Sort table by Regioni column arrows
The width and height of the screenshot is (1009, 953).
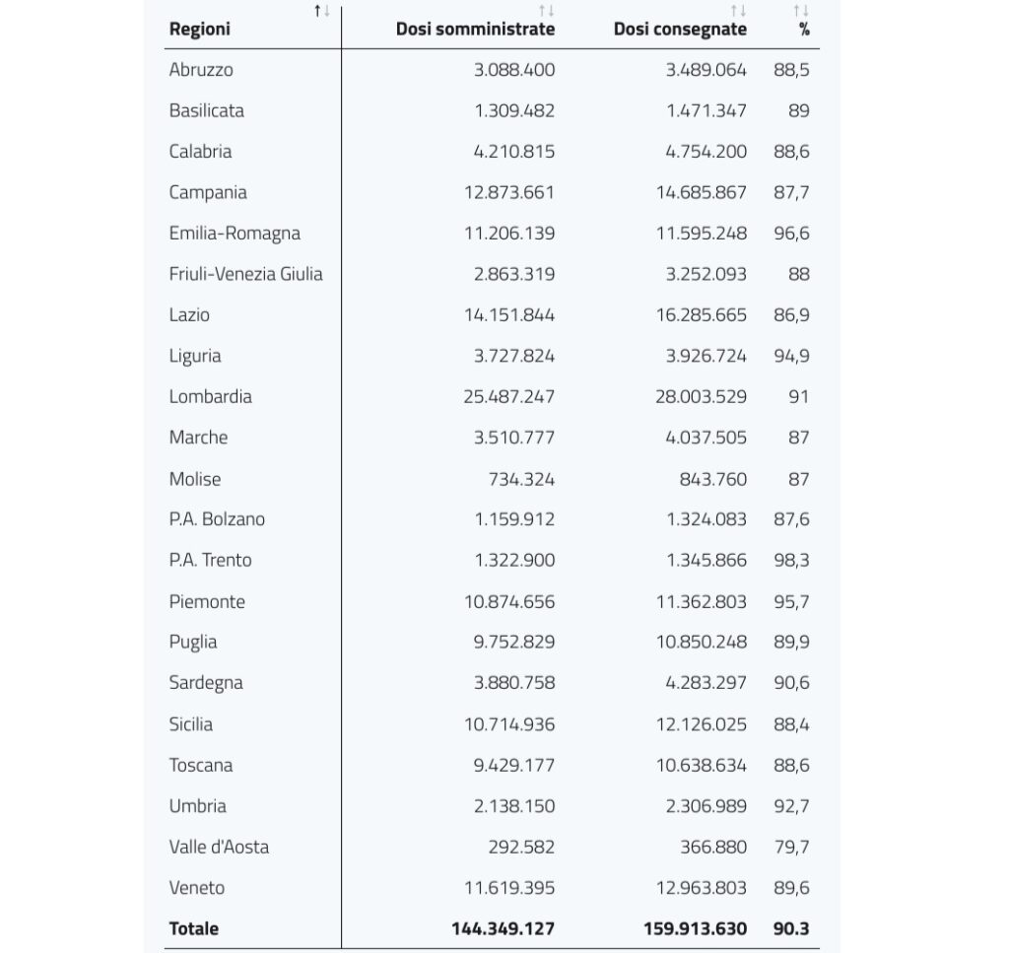[322, 11]
